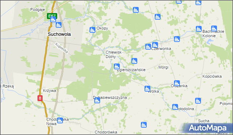Click the factory icon at Wólka
The image size is (233, 135).
point(147,89)
